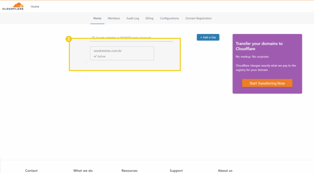Open the Audit Log tab
Viewport: 314px width, 173px height.
pyautogui.click(x=133, y=18)
